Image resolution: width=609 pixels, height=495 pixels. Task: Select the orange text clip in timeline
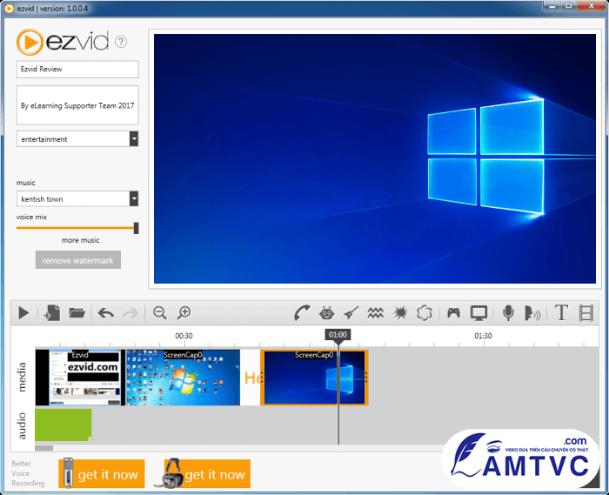[251, 378]
